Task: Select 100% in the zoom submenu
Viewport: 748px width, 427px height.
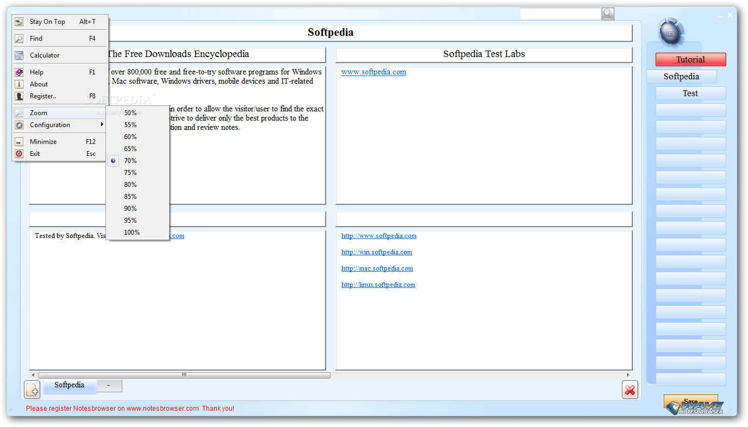Action: (x=138, y=233)
